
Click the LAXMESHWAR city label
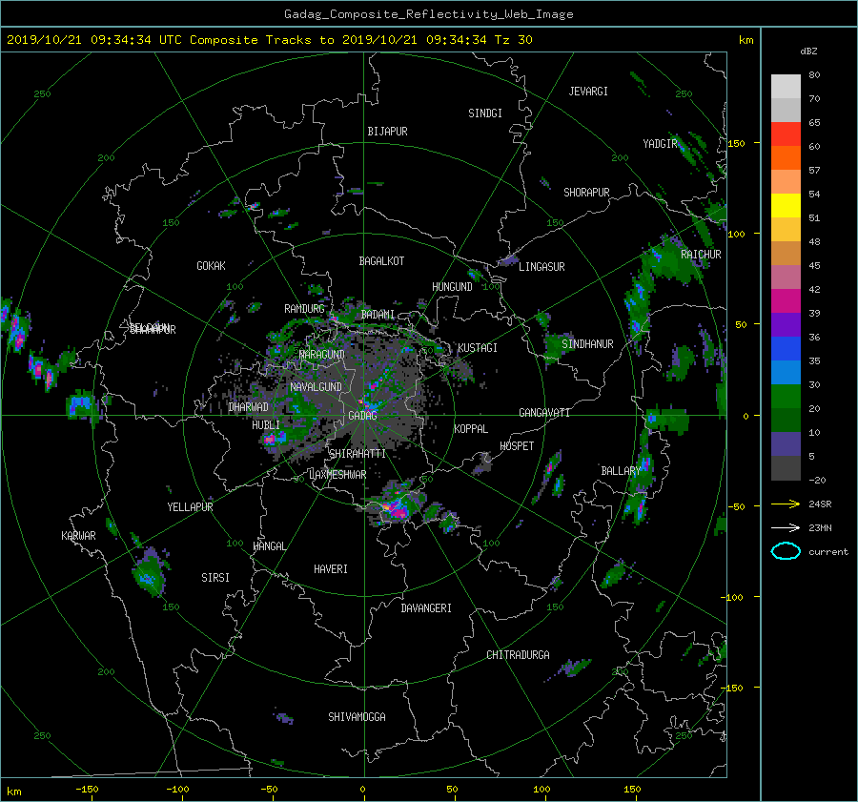point(338,475)
